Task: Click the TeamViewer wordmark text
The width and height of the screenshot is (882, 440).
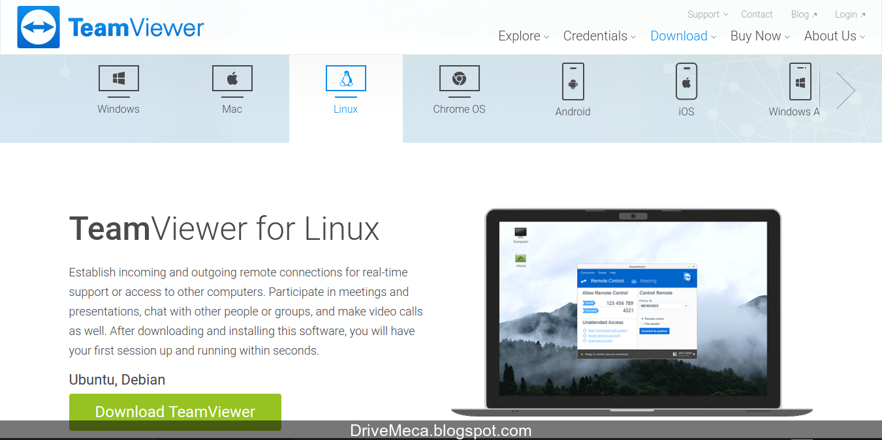Action: [136, 28]
